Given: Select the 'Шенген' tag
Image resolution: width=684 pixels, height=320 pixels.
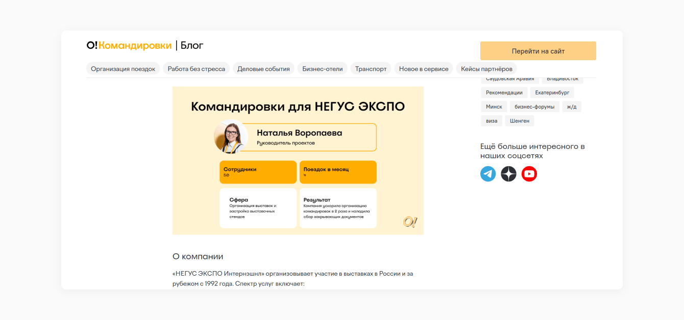Looking at the screenshot, I should click(520, 121).
